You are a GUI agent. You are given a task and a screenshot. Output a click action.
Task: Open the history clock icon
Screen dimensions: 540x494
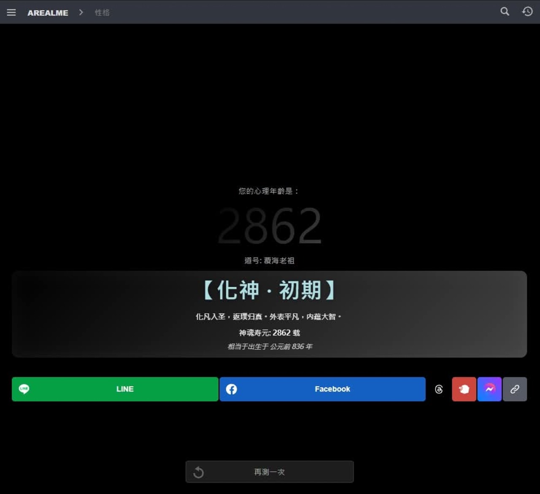tap(527, 11)
